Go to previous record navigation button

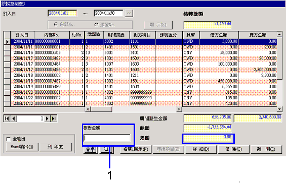coord(14,118)
